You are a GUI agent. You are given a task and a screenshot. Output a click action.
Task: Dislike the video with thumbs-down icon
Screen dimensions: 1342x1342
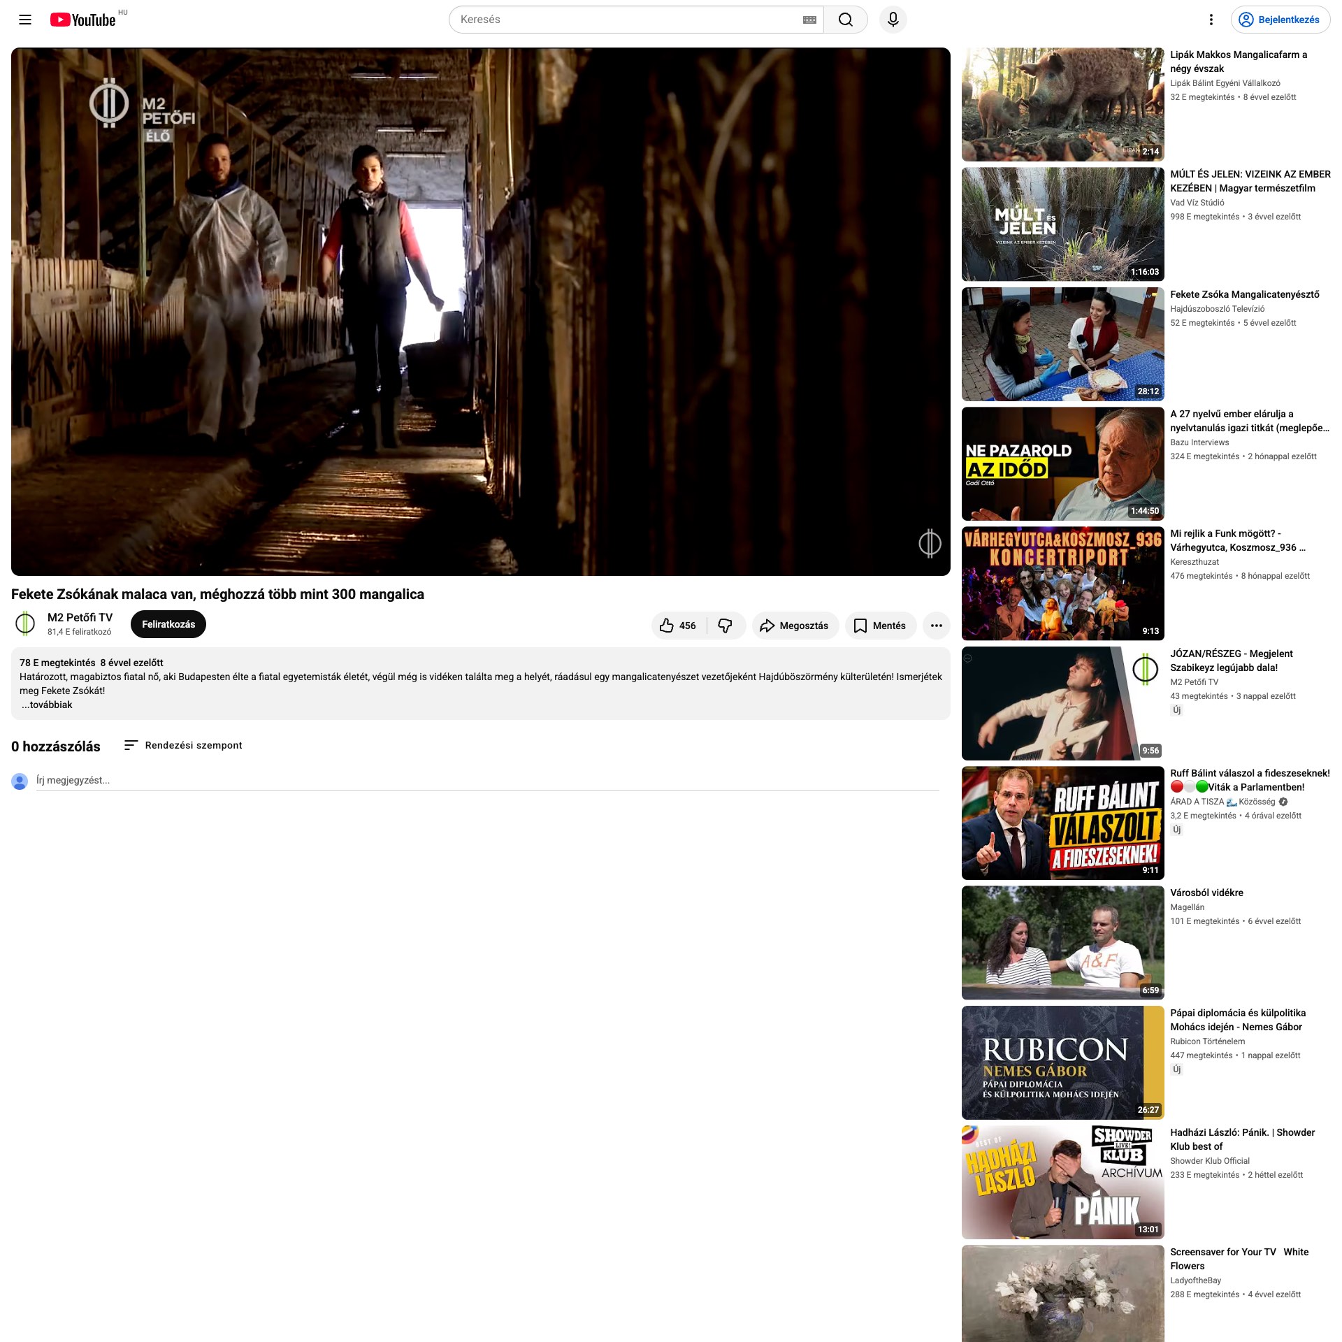(726, 626)
